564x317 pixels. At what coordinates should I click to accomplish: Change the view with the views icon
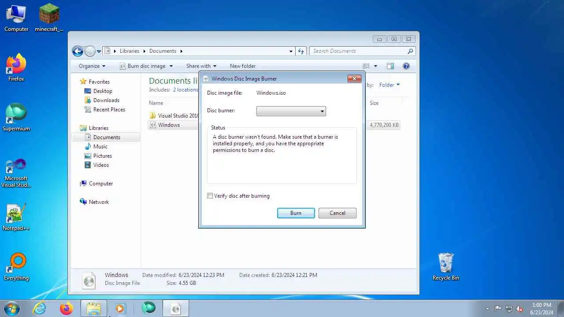(366, 66)
